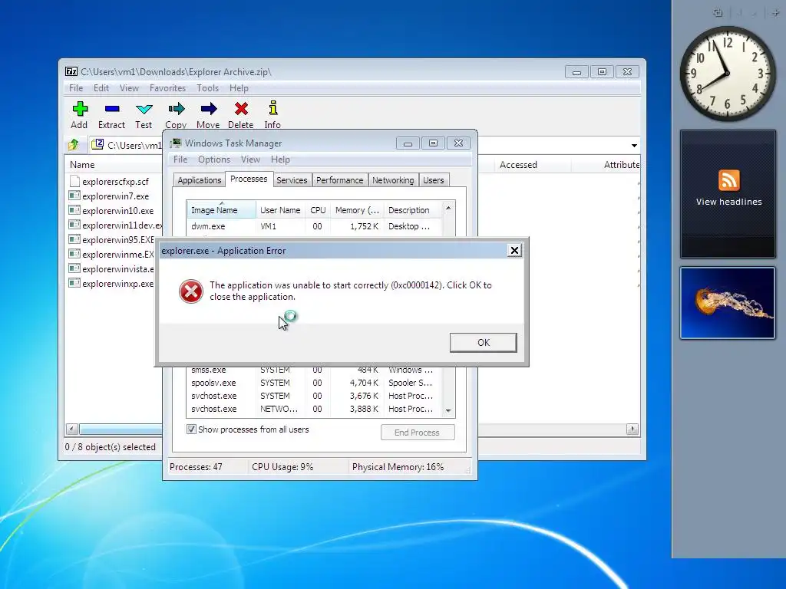
Task: Open the Users tab
Action: 433,180
